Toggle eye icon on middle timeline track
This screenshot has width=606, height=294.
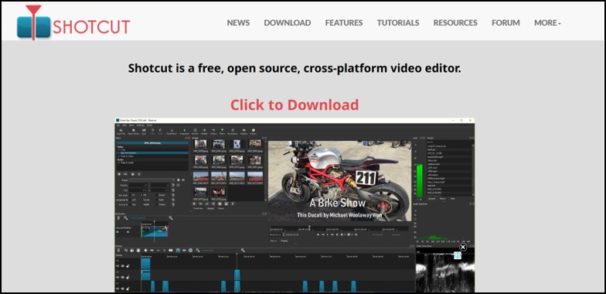pyautogui.click(x=122, y=277)
